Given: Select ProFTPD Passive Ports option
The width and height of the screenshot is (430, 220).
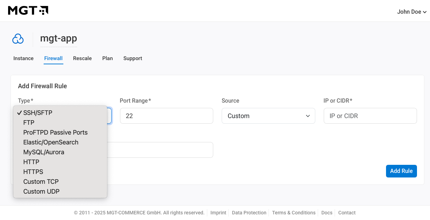Looking at the screenshot, I should pyautogui.click(x=60, y=132).
